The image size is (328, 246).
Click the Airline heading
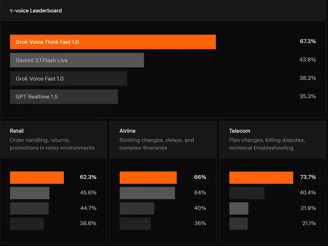point(128,131)
